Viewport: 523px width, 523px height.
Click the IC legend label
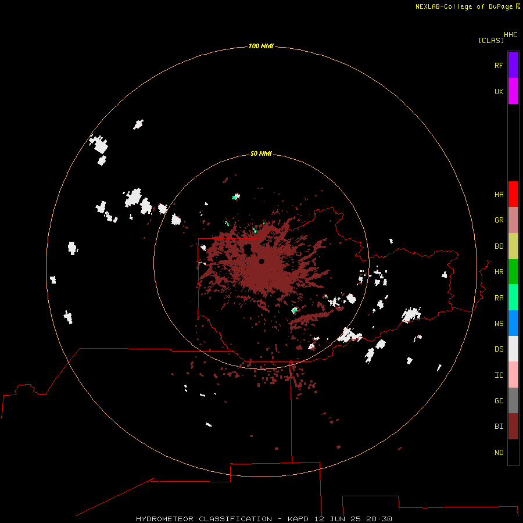499,375
